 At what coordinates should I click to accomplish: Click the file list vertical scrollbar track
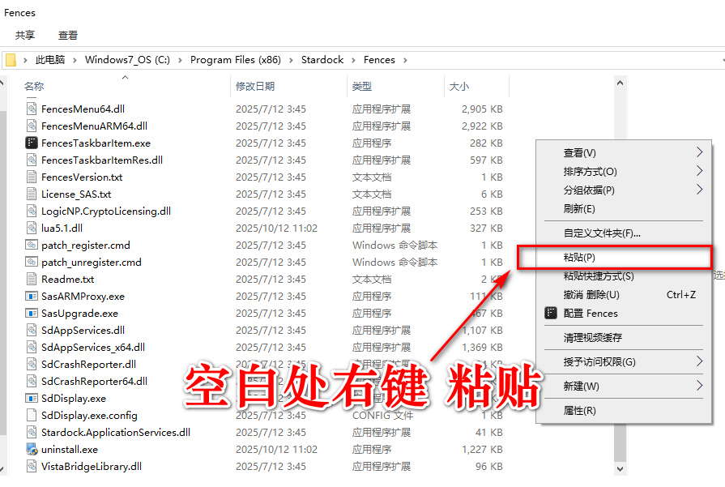[x=620, y=276]
